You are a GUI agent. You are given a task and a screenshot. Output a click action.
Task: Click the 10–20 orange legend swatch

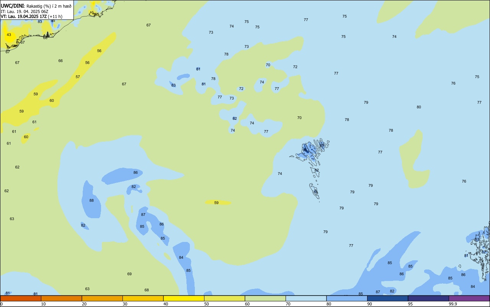click(x=61, y=298)
